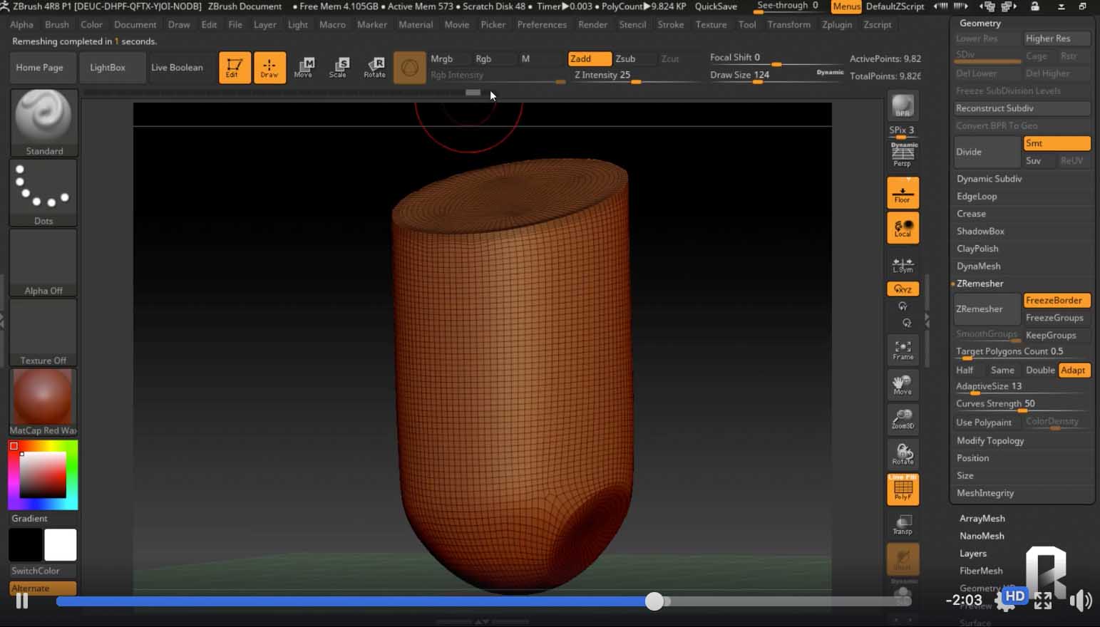Select the Scale tool icon
Screen dimensions: 1100x627
pyautogui.click(x=339, y=68)
